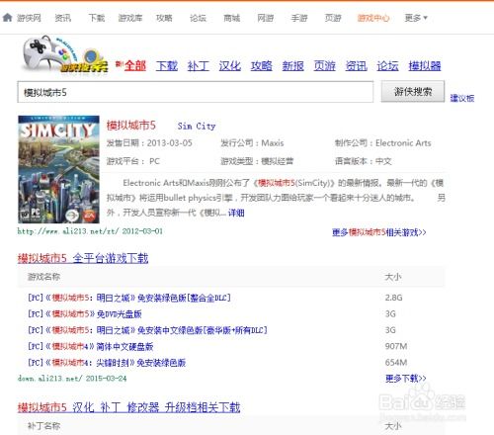Click the 2.8G size value
494x435 pixels.
coord(394,298)
